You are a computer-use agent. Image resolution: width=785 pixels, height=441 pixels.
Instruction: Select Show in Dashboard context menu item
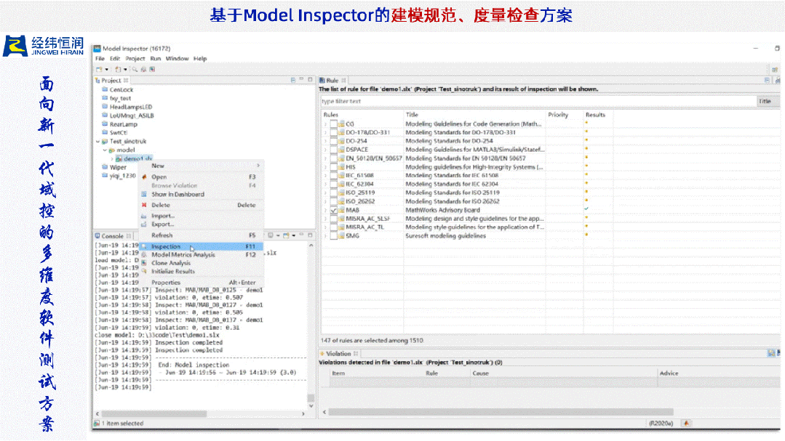201,195
